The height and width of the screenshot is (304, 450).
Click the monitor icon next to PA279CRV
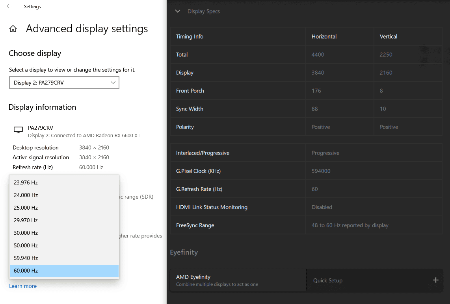pyautogui.click(x=18, y=130)
